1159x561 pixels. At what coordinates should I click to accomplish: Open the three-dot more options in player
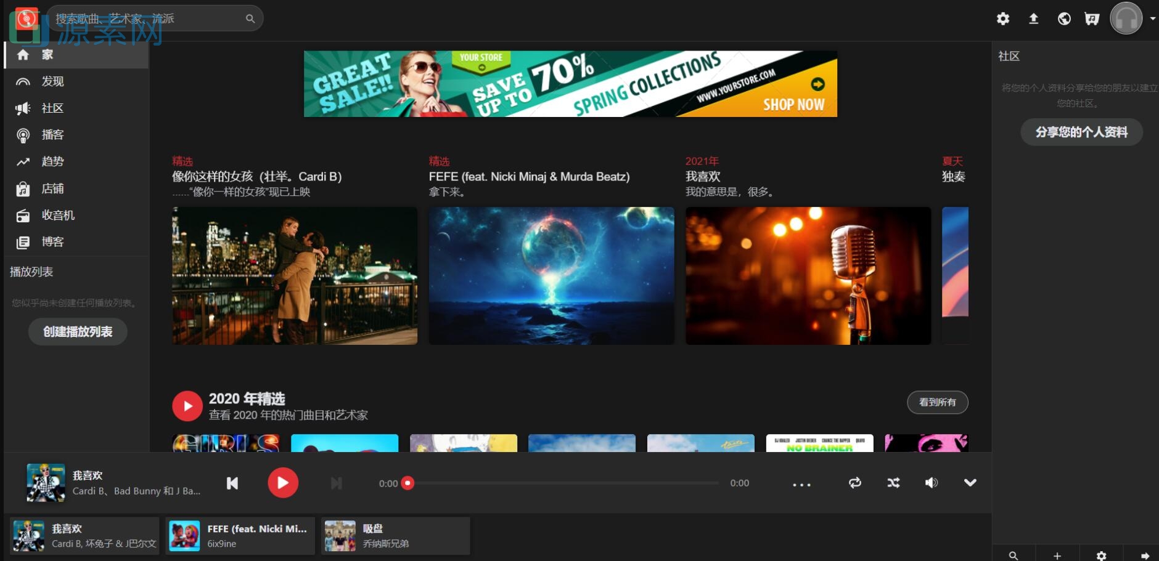[801, 485]
